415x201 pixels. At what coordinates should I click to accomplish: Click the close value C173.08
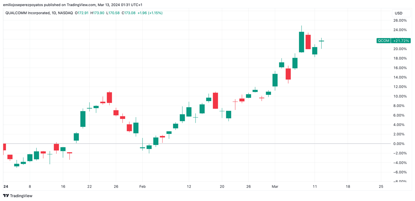128,13
